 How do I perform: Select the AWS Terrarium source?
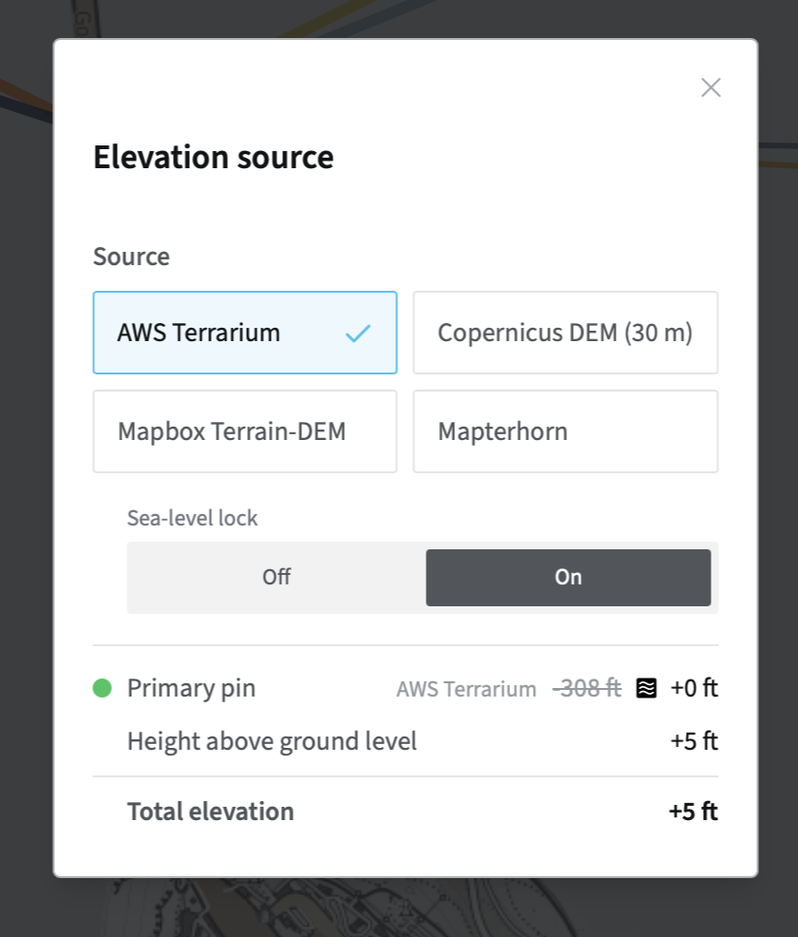coord(245,333)
